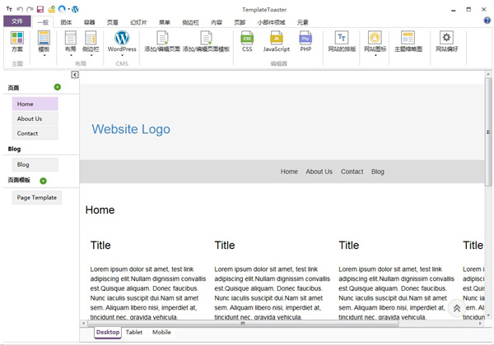
Task: Select the Contact page in the list
Action: 35,133
